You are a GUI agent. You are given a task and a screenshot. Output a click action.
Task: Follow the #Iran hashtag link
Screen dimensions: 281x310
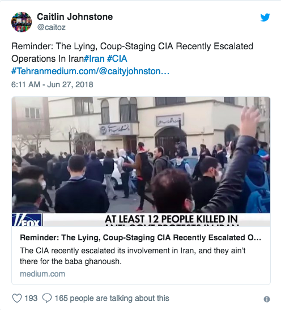point(94,59)
